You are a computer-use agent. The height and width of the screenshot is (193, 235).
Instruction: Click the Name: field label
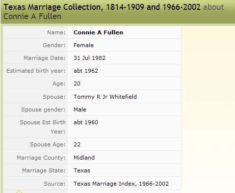(56, 32)
